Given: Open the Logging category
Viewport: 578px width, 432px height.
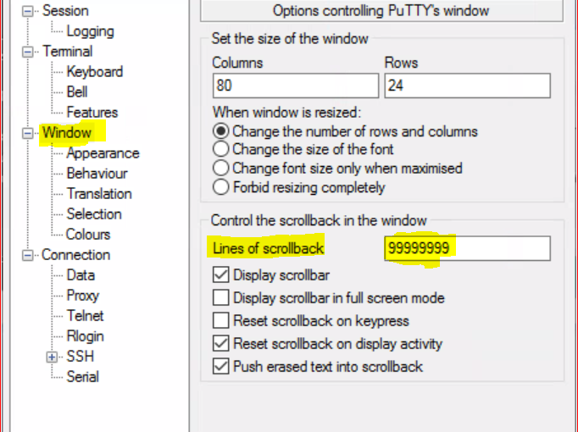Looking at the screenshot, I should click(x=90, y=31).
